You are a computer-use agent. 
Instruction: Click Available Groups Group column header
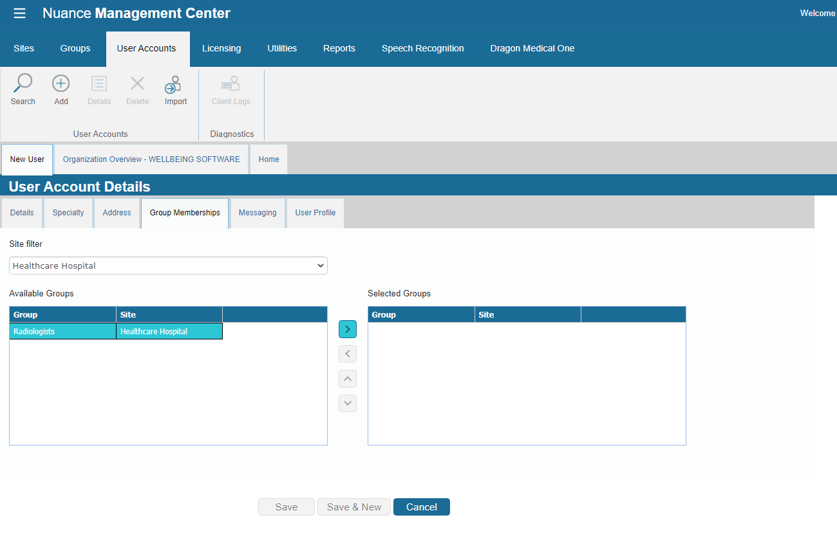click(62, 314)
